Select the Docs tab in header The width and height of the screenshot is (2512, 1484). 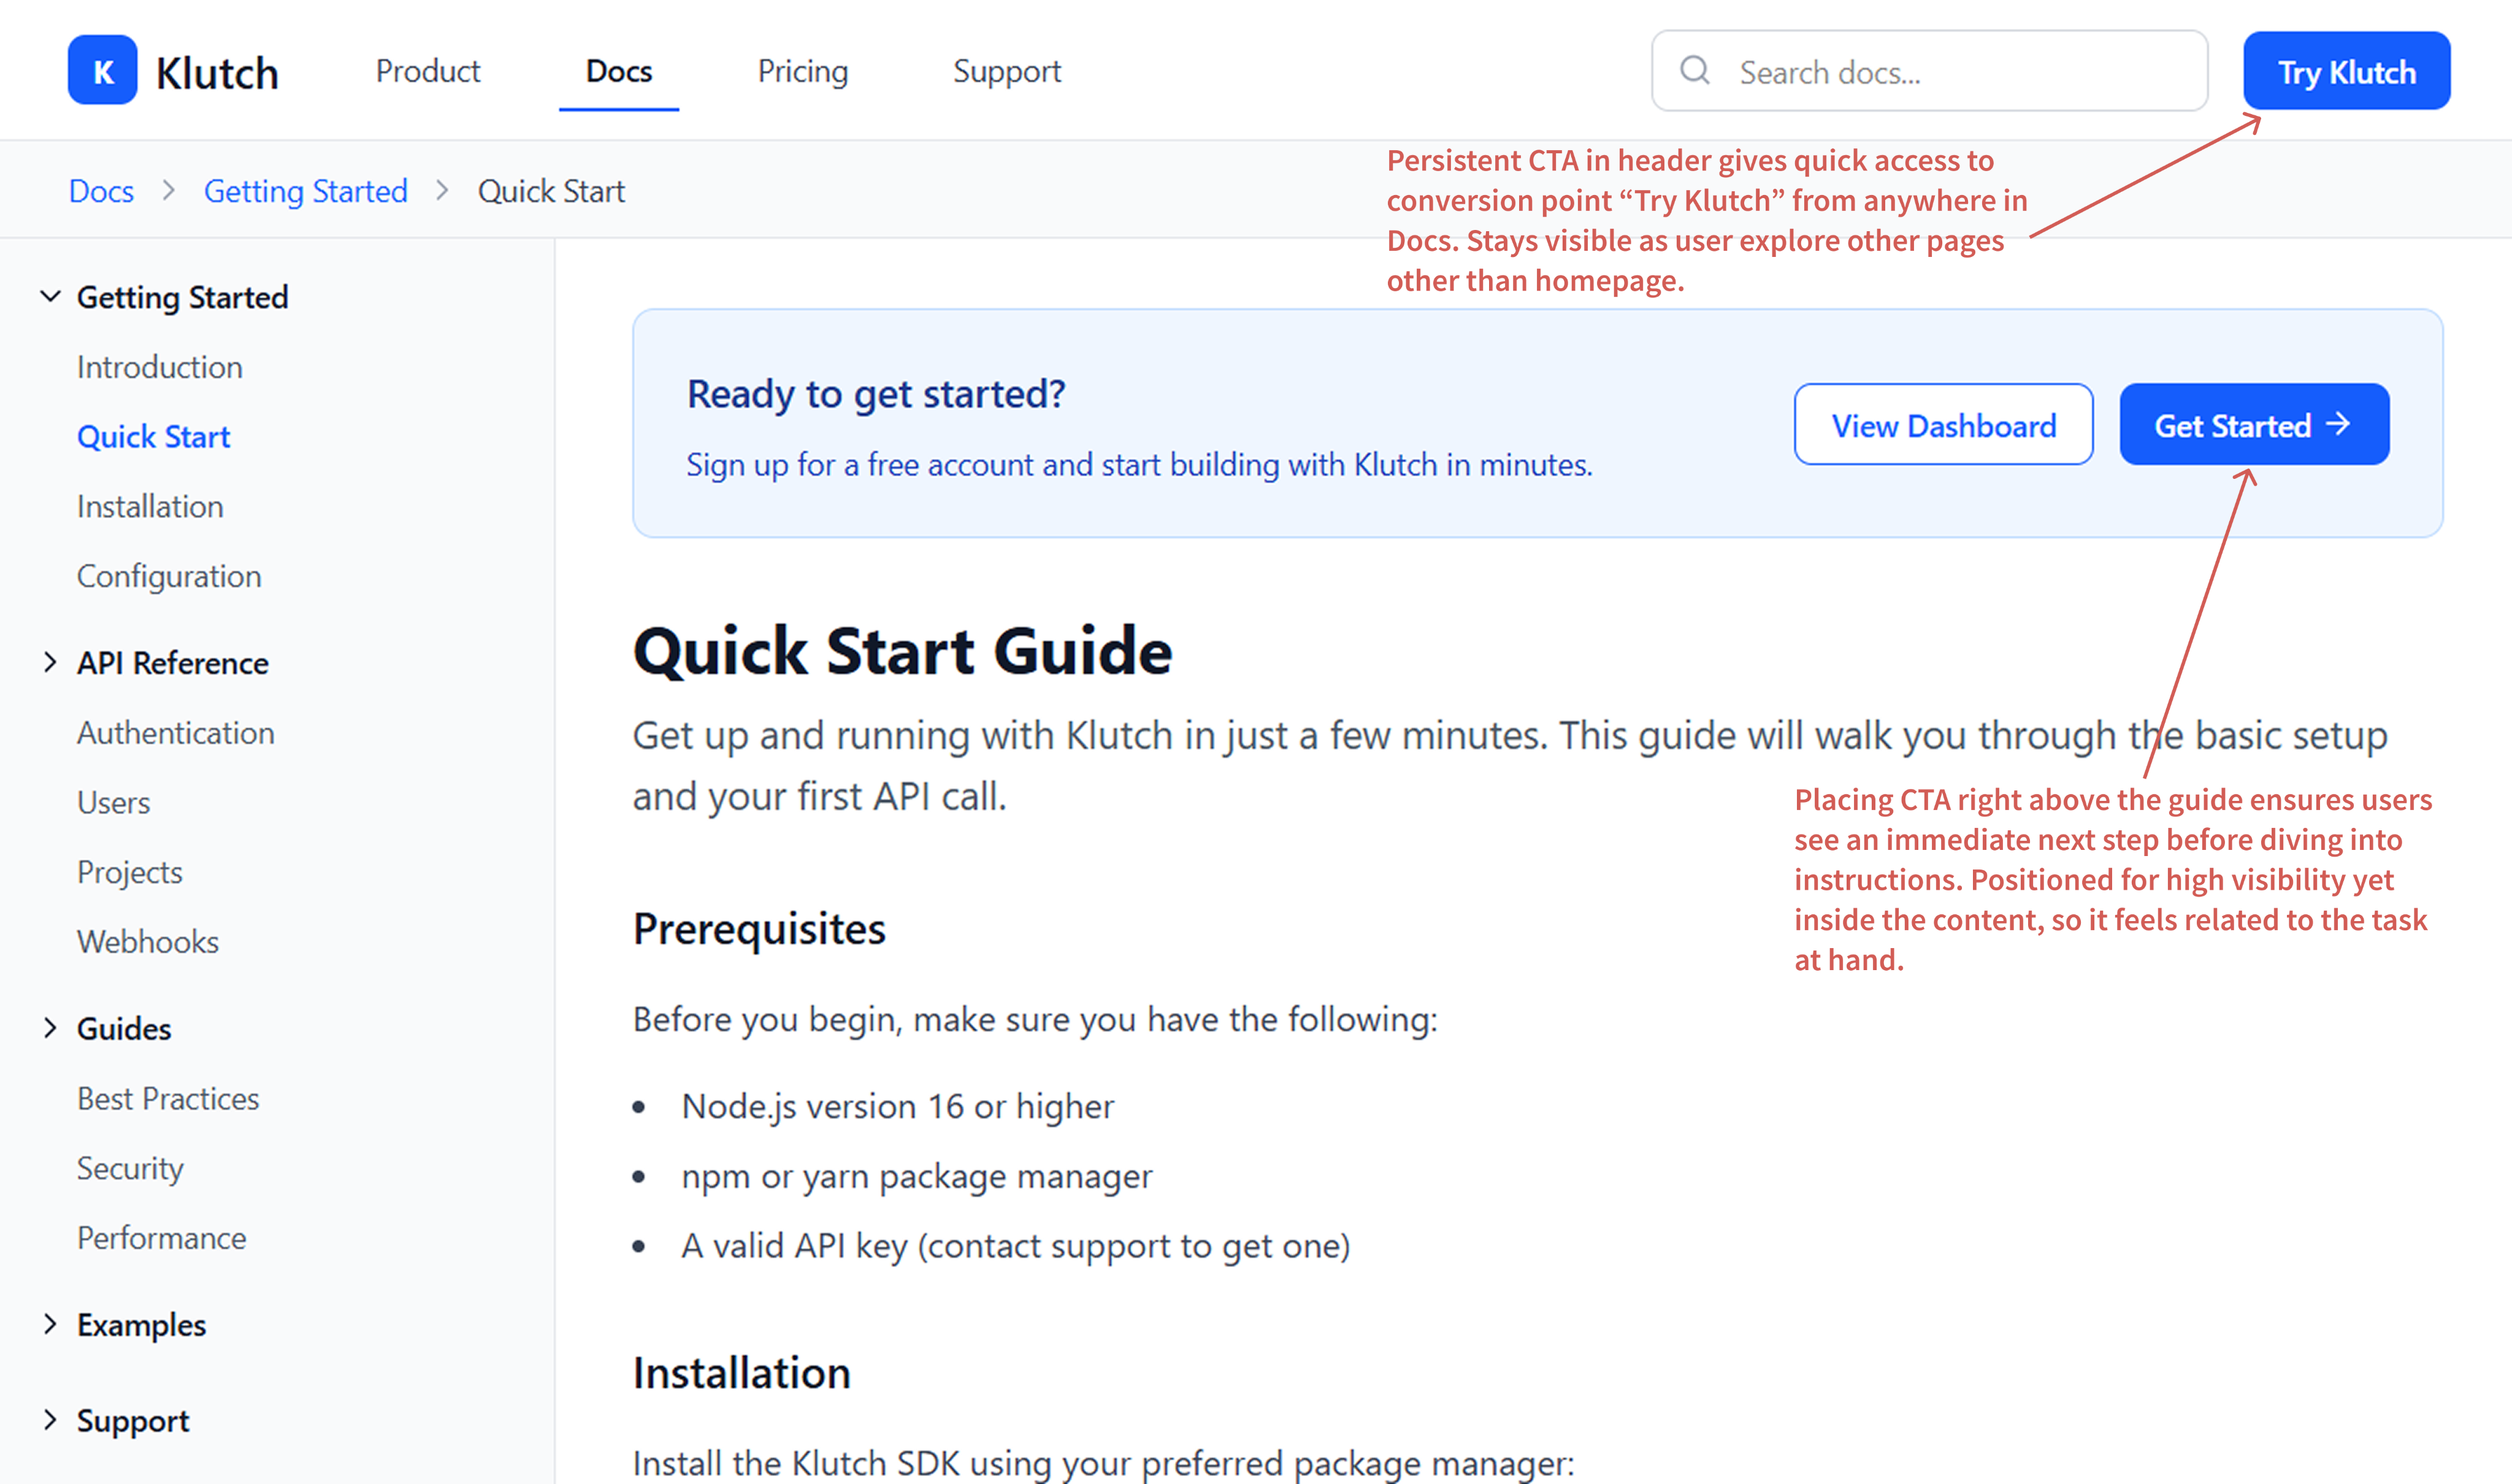click(x=619, y=71)
